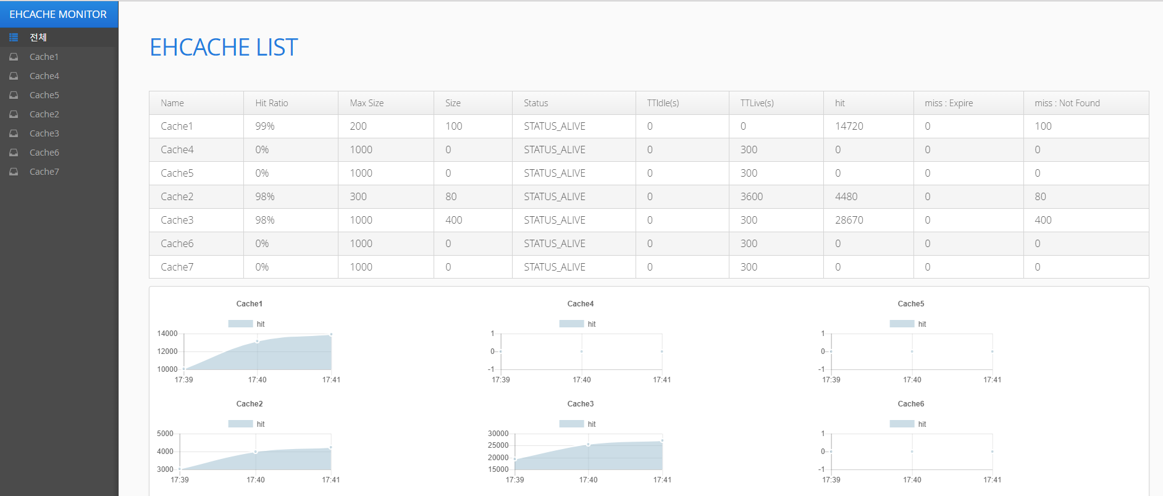1163x496 pixels.
Task: Open Cache4 in the sidebar
Action: point(59,75)
